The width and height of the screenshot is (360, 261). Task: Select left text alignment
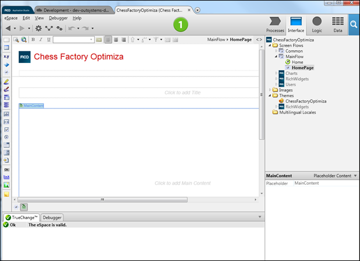[108, 40]
